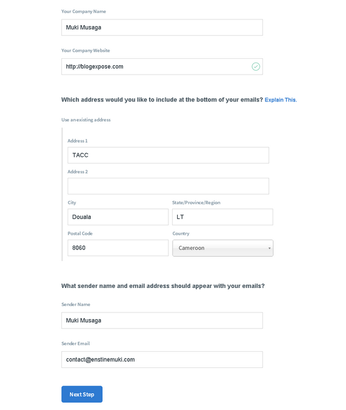Click the Country label above dropdown
Viewport: 346px width, 410px height.
pyautogui.click(x=181, y=233)
